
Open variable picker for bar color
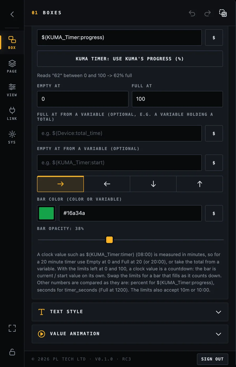coord(214,213)
